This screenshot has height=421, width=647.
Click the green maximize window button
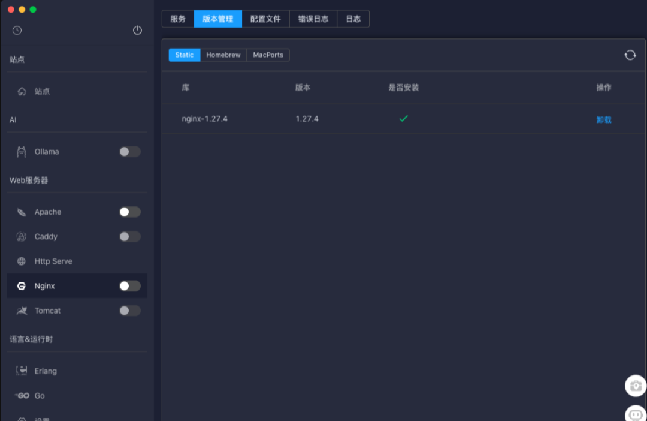[33, 10]
